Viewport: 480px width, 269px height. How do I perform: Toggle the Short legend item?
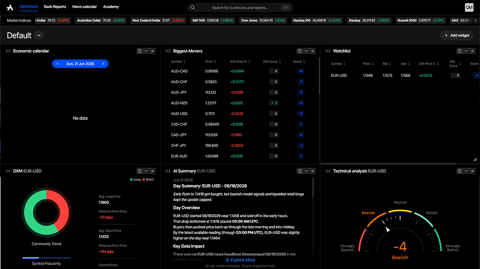pos(148,180)
